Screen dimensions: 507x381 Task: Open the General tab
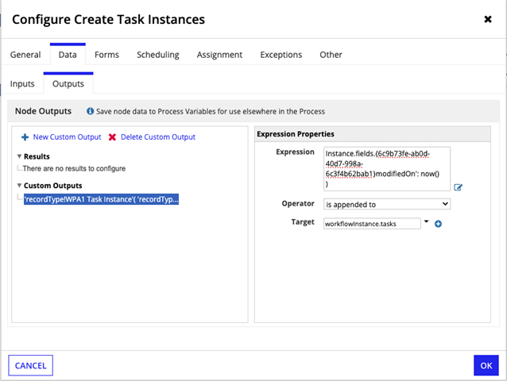[x=25, y=55]
